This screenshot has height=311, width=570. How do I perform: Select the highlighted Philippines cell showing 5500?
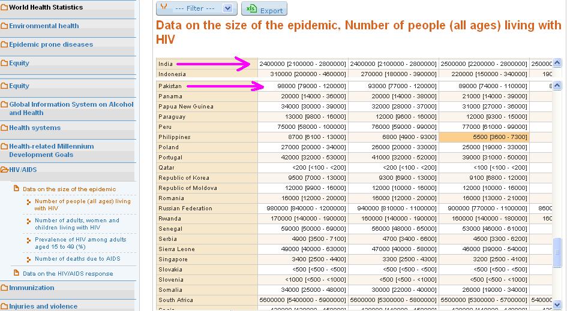tap(484, 137)
